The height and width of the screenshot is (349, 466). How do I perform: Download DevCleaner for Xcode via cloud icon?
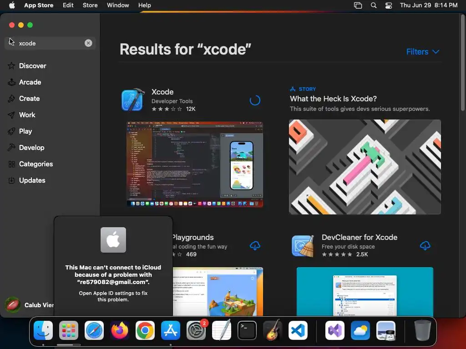(x=425, y=246)
